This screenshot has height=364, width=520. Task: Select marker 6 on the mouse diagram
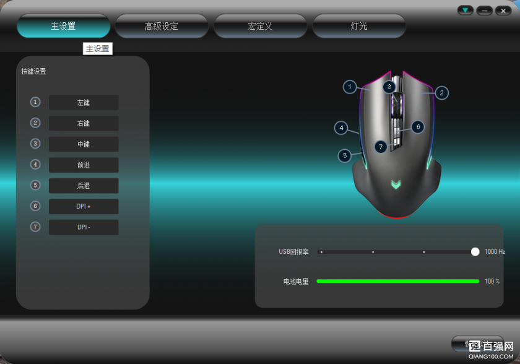[418, 127]
